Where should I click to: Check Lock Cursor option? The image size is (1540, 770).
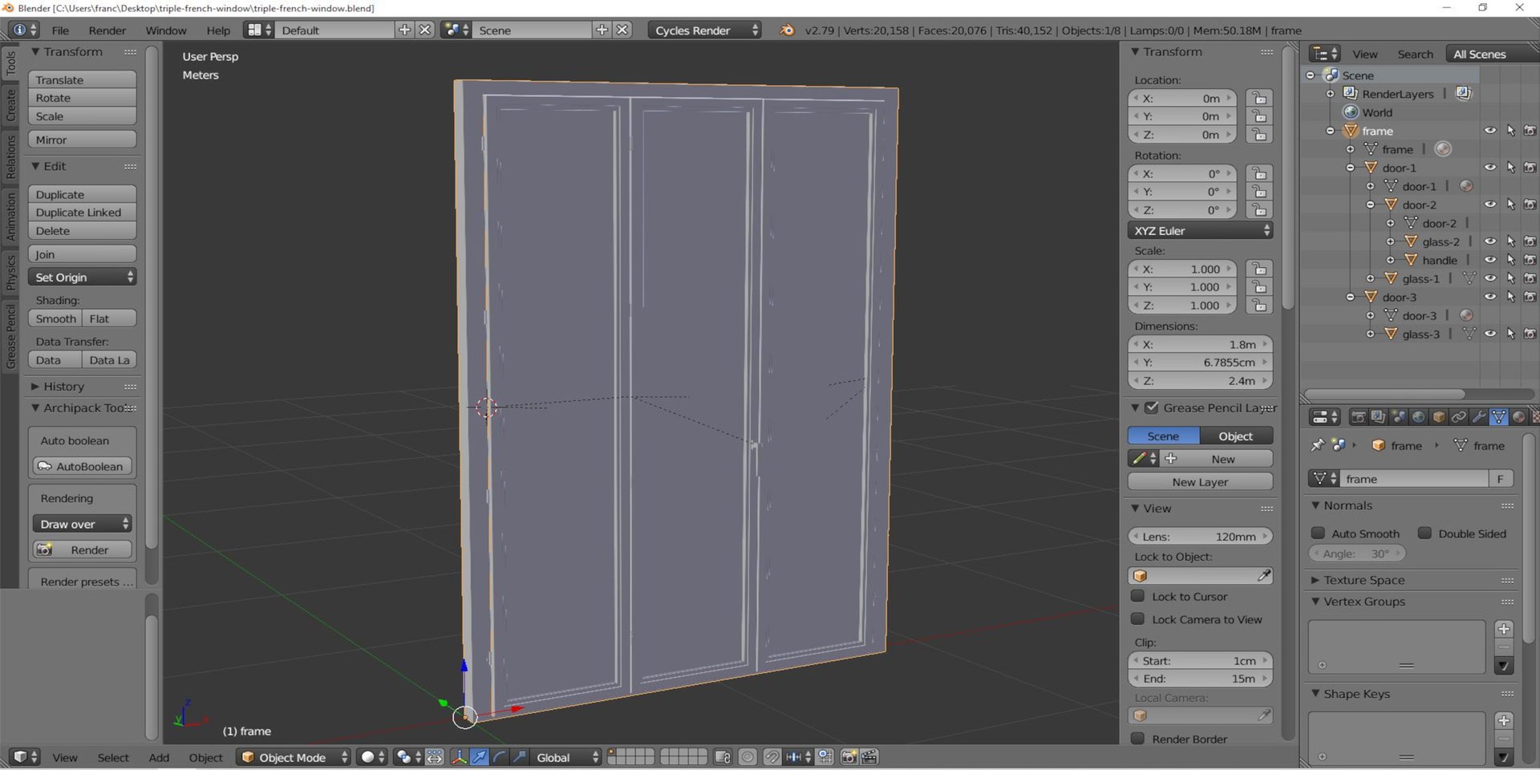click(1137, 596)
